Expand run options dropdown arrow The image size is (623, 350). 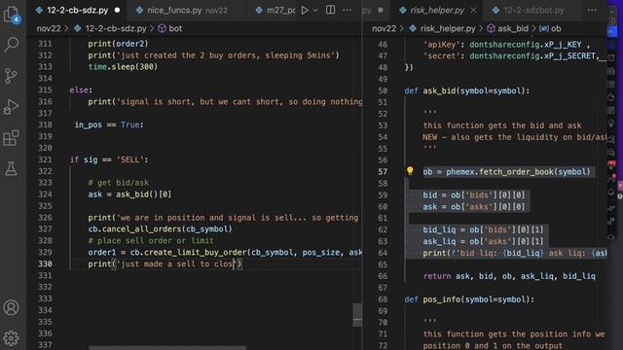(x=315, y=10)
